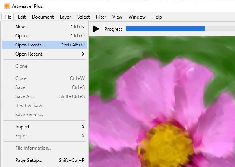The height and width of the screenshot is (167, 235).
Task: Expand the Import submenu arrow
Action: (x=83, y=127)
